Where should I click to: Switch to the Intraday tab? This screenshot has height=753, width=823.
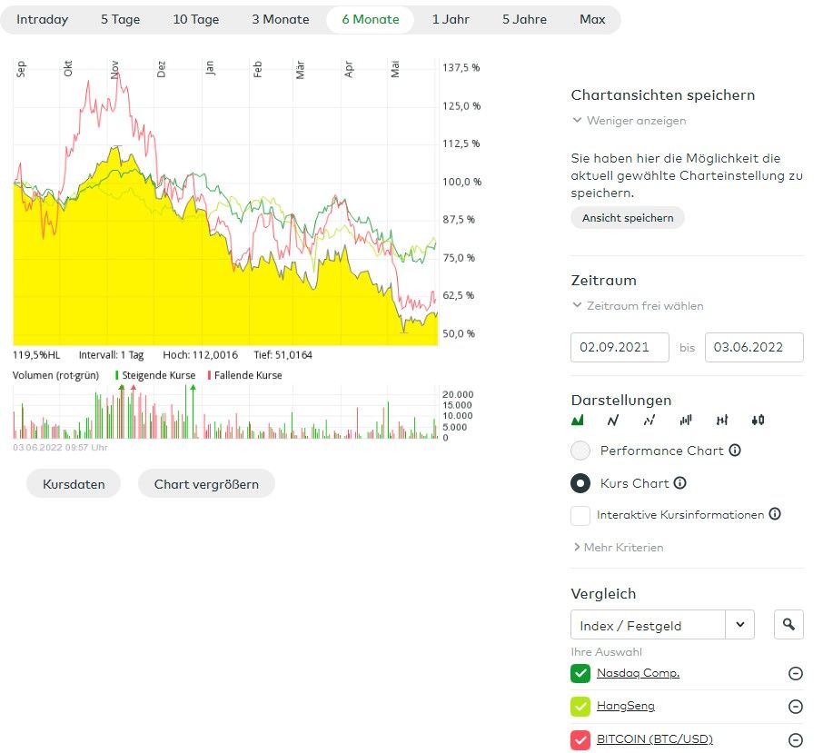click(42, 19)
